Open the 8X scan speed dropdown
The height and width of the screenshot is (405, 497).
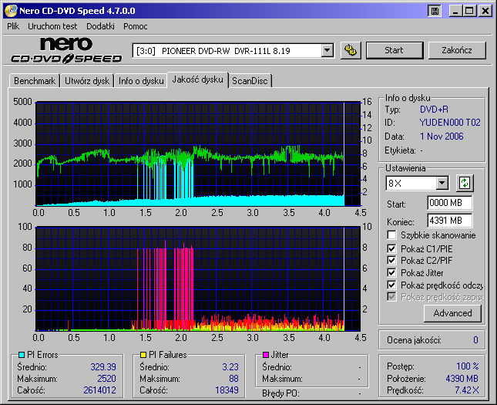442,183
